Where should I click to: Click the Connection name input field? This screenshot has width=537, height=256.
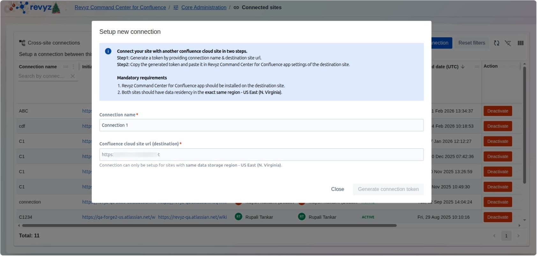coord(261,125)
